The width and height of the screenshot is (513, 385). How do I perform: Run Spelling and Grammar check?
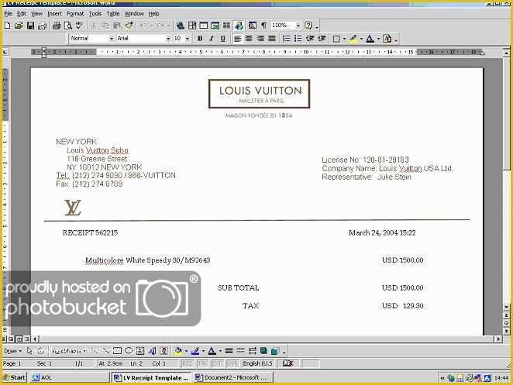coord(79,26)
